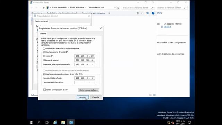Click the Puerta de enlace predeterminada field
The image size is (222, 125).
pos(85,65)
